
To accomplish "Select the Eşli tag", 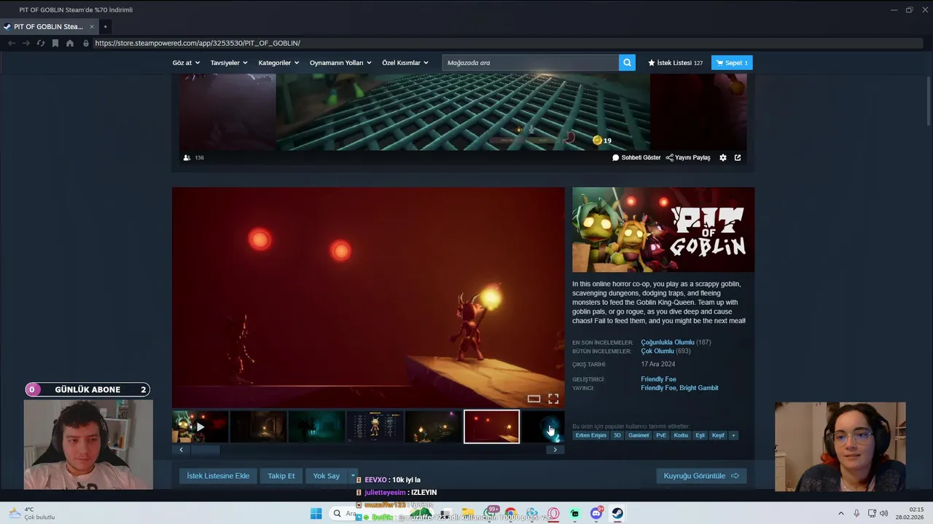I will point(700,435).
